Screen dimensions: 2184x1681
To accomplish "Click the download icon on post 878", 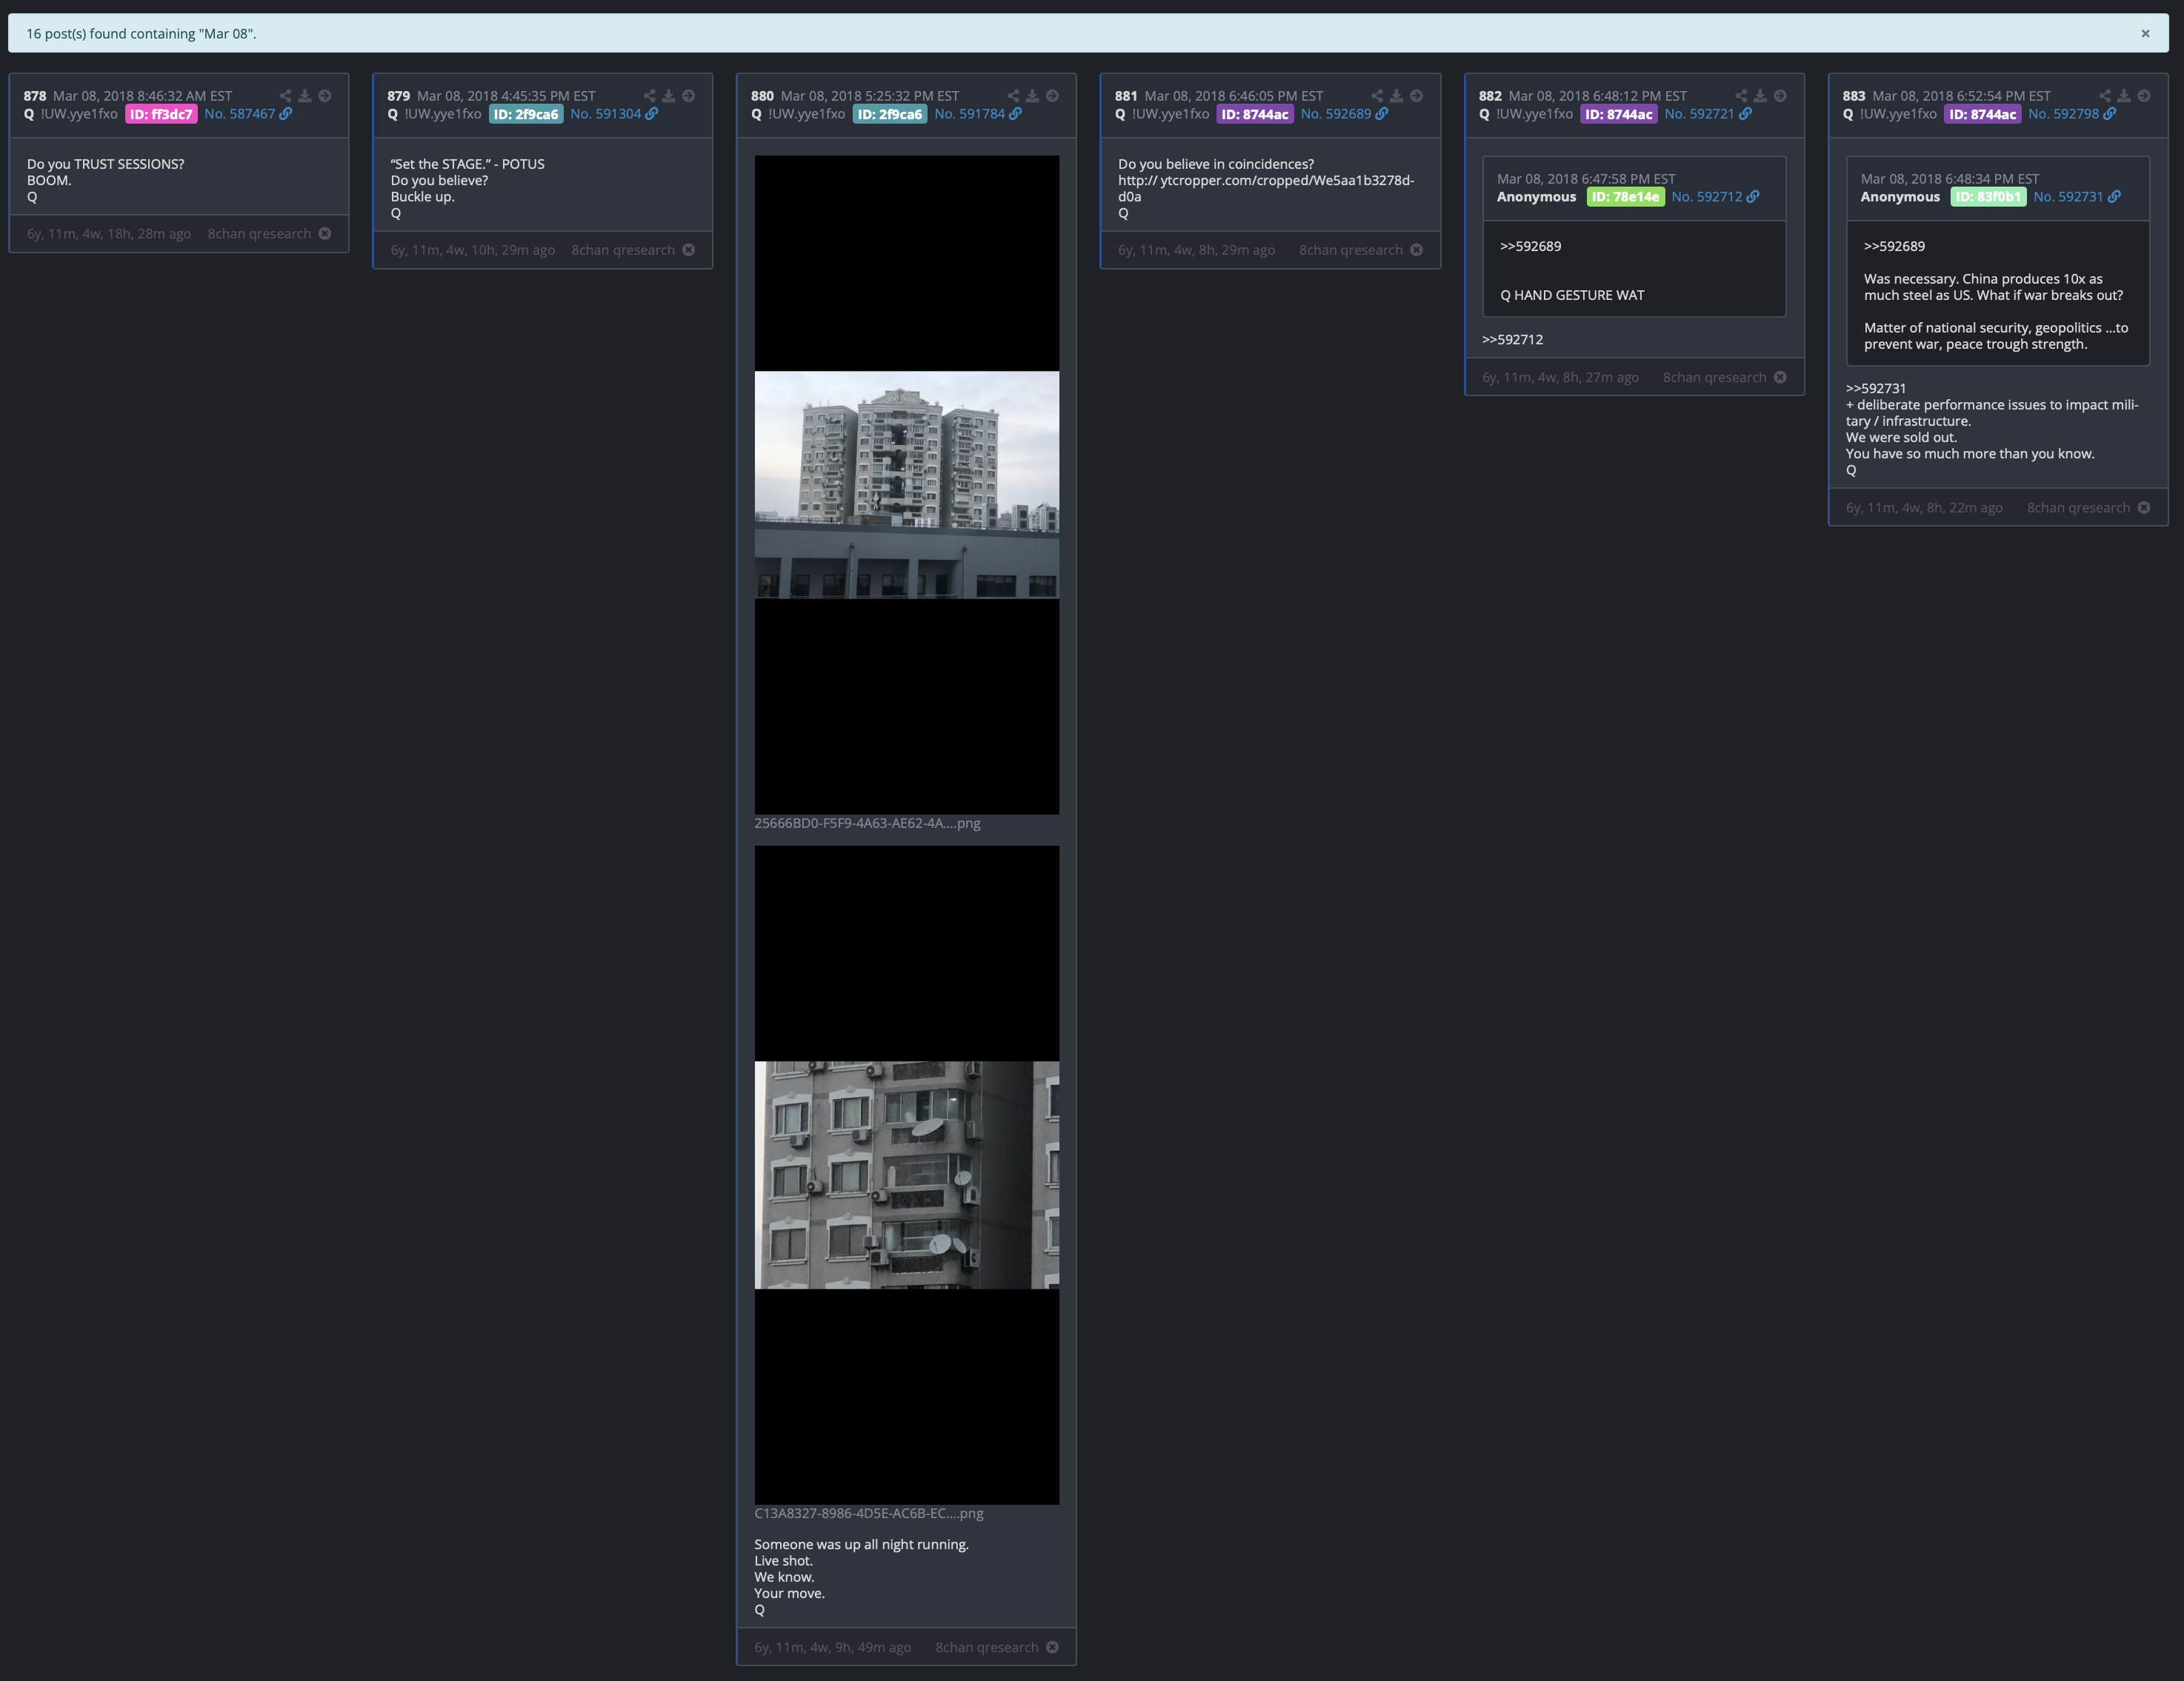I will 305,96.
